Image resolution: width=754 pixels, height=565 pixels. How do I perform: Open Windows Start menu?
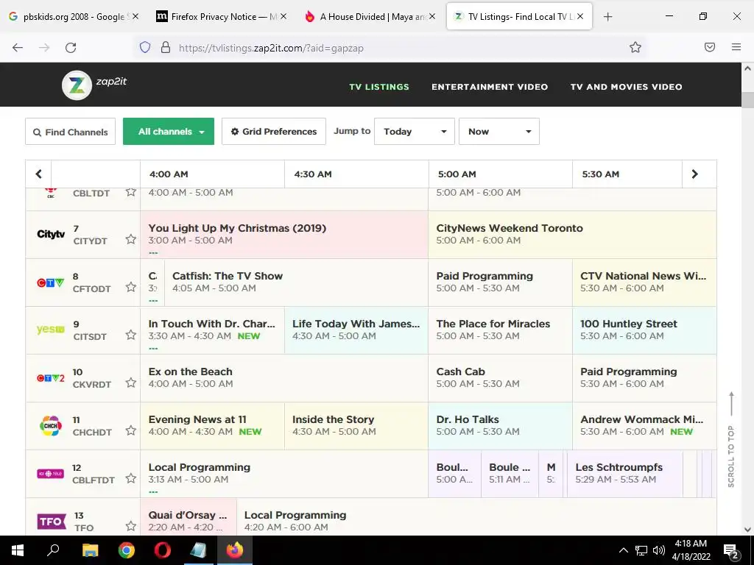[18, 550]
